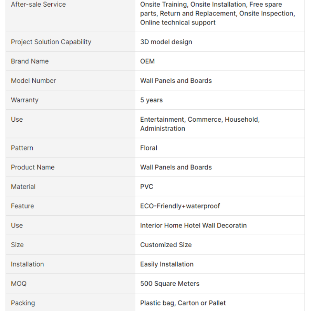Click the Product Name label

click(x=33, y=167)
